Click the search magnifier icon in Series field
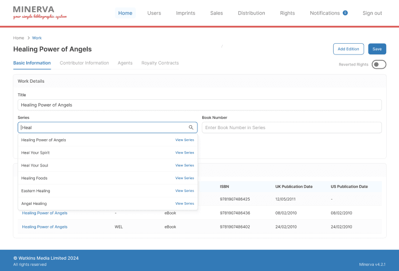Image resolution: width=399 pixels, height=271 pixels. pos(191,127)
